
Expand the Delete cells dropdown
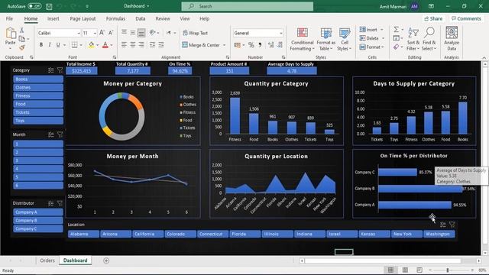[x=383, y=38]
